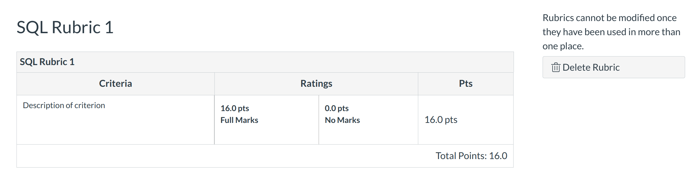Choose the No Marks rating label

click(x=342, y=120)
